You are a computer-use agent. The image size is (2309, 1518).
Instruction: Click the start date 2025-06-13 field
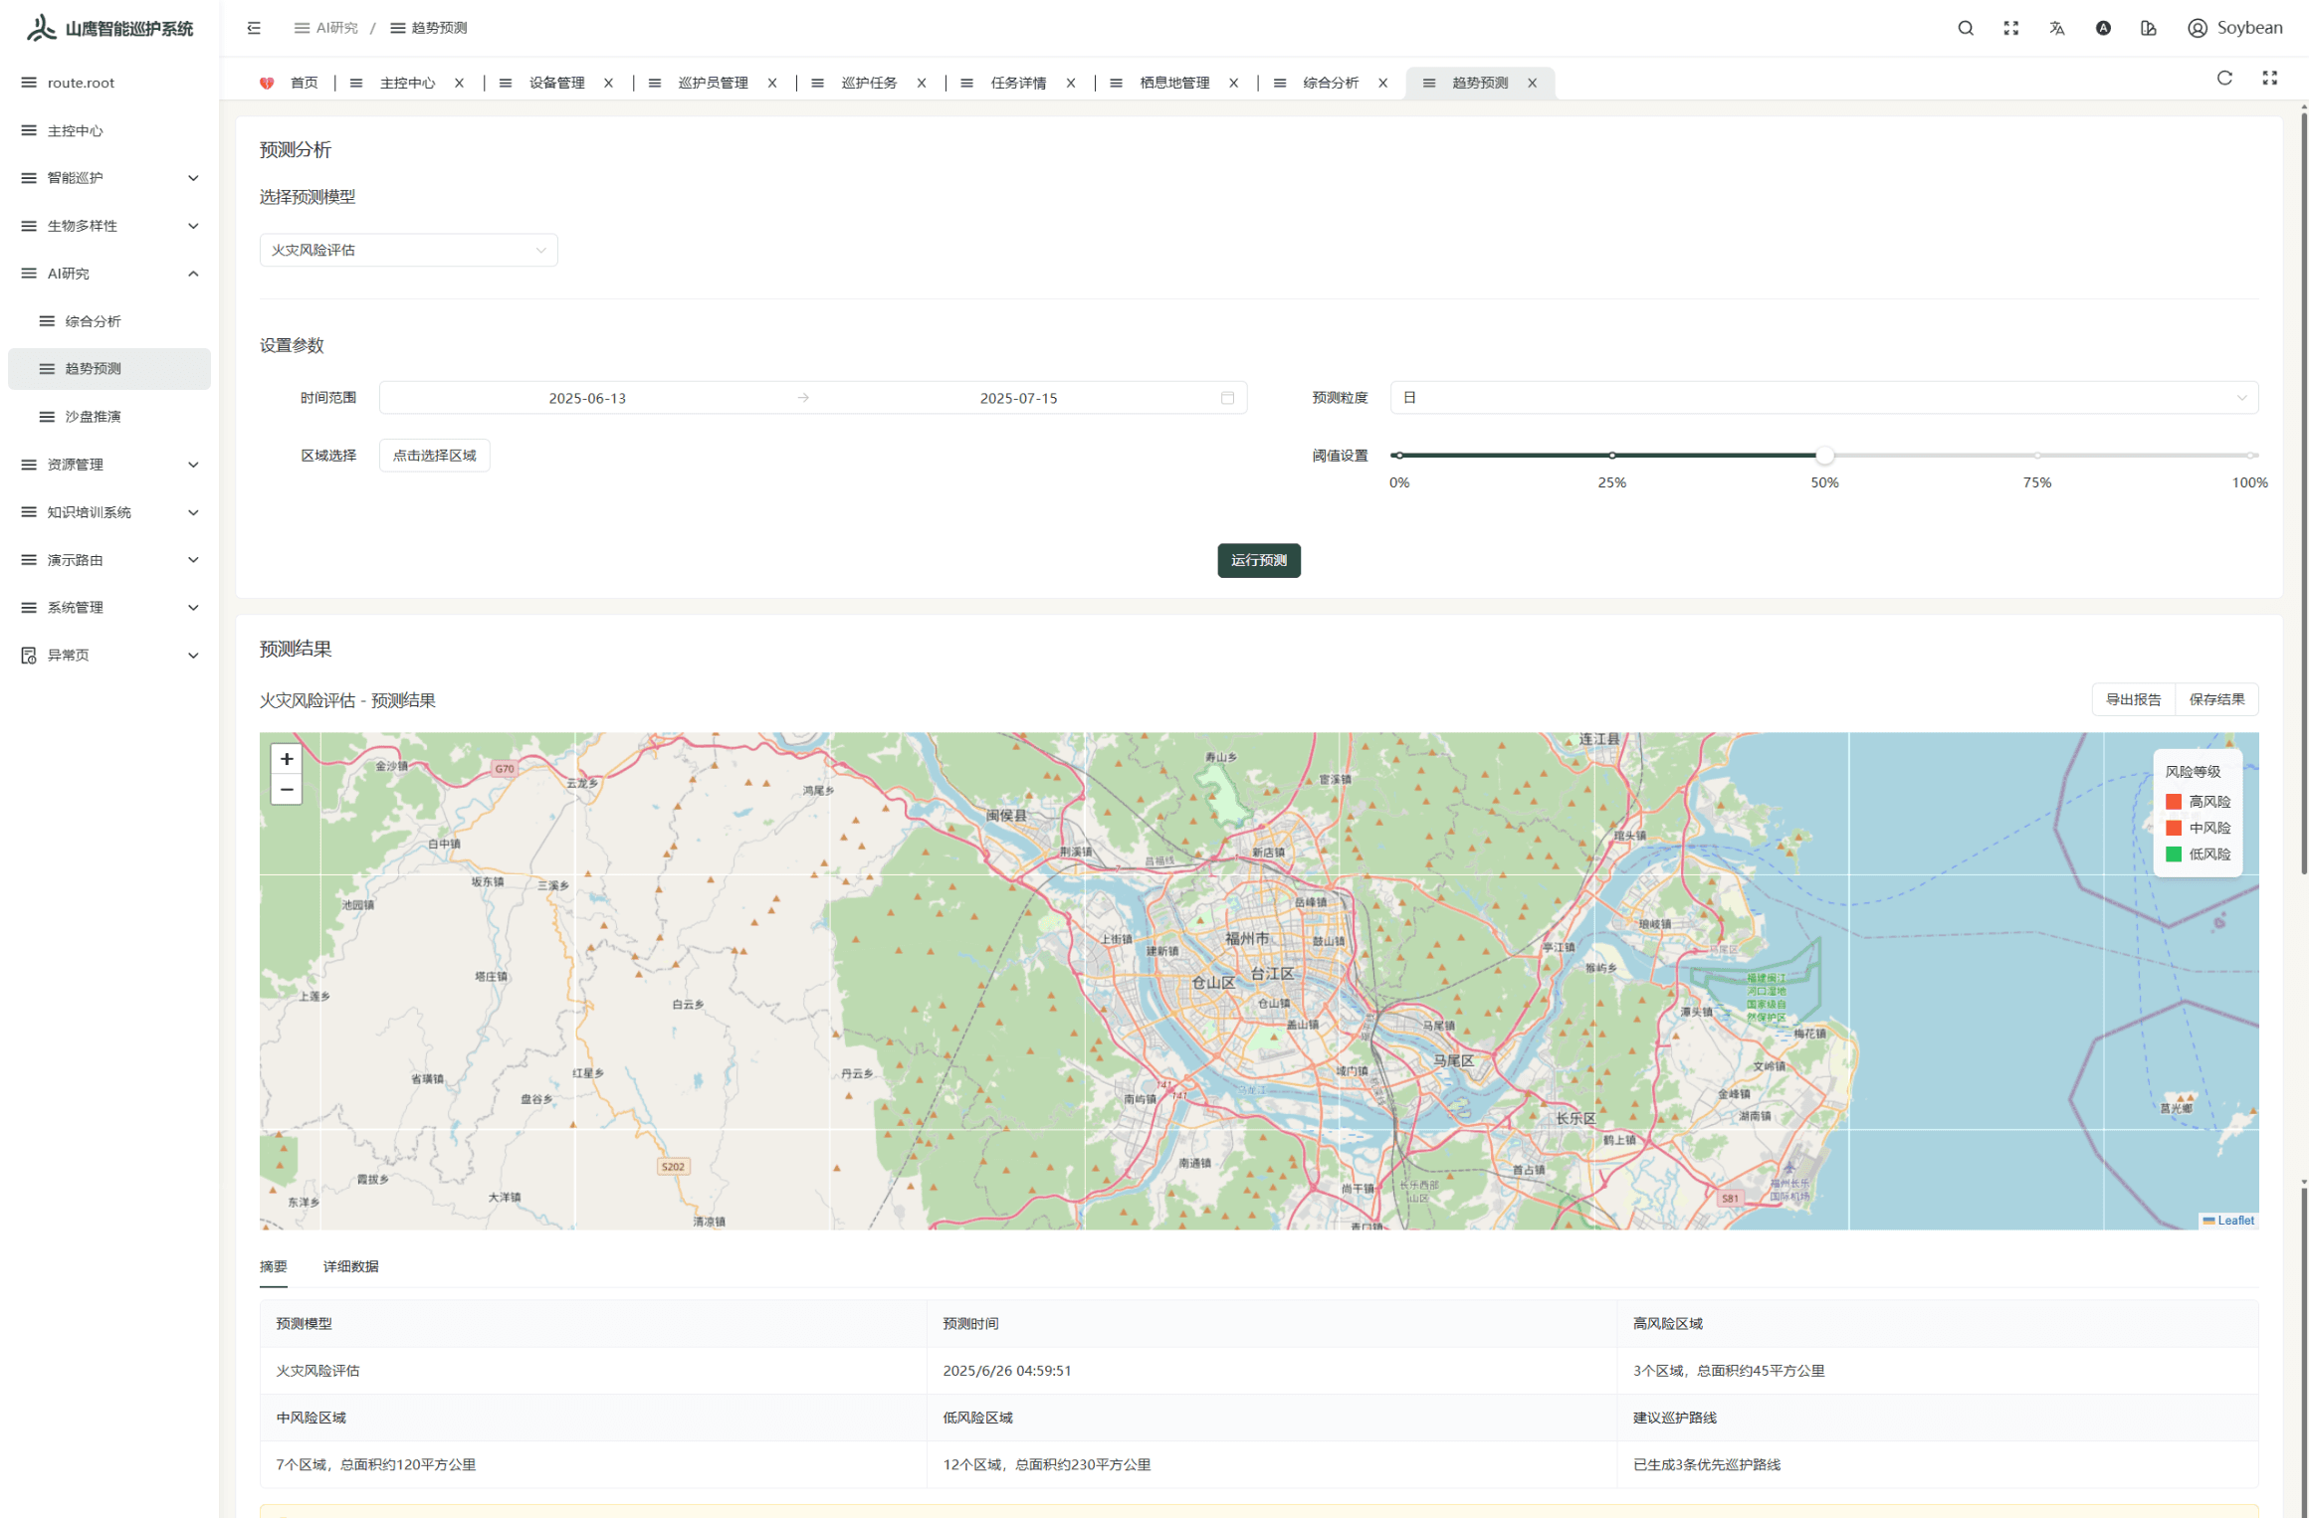(587, 398)
